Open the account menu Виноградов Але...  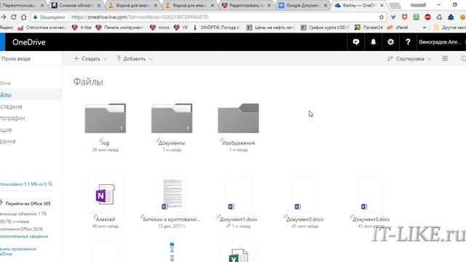(x=441, y=42)
